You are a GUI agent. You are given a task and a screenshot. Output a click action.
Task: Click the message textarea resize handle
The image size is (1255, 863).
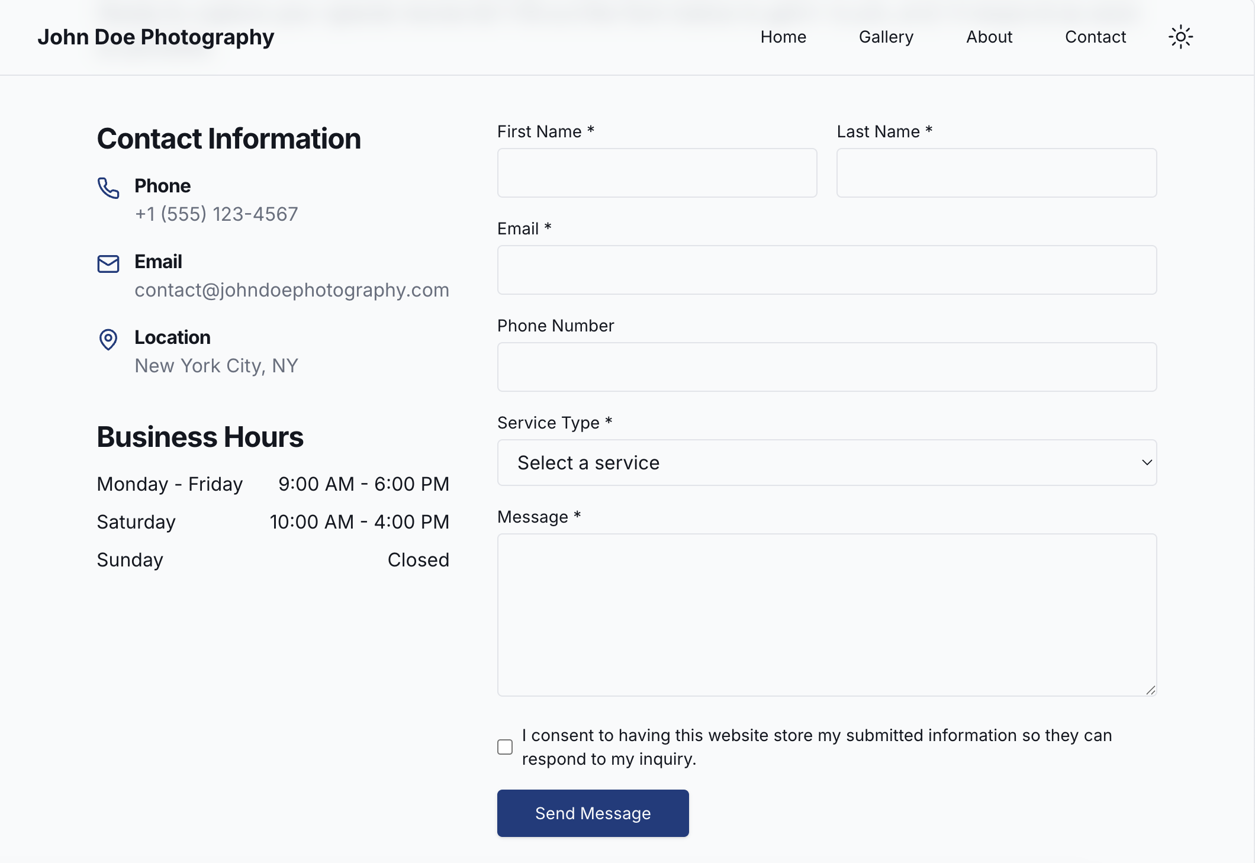pyautogui.click(x=1150, y=690)
